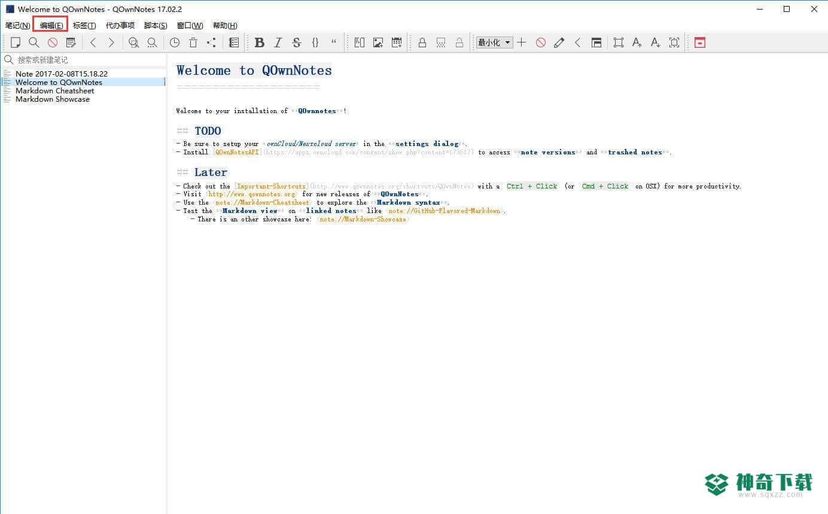Click the "settings dialog" bold text
This screenshot has height=514, width=828.
click(427, 144)
